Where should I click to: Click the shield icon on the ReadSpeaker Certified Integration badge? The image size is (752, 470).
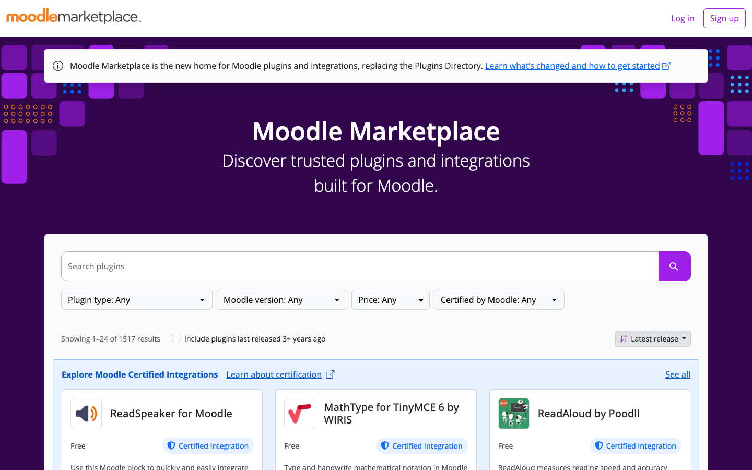(171, 445)
